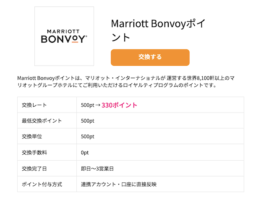The width and height of the screenshot is (253, 200).
Task: Click the 即日〜3営業日 completion value
Action: [x=97, y=169]
